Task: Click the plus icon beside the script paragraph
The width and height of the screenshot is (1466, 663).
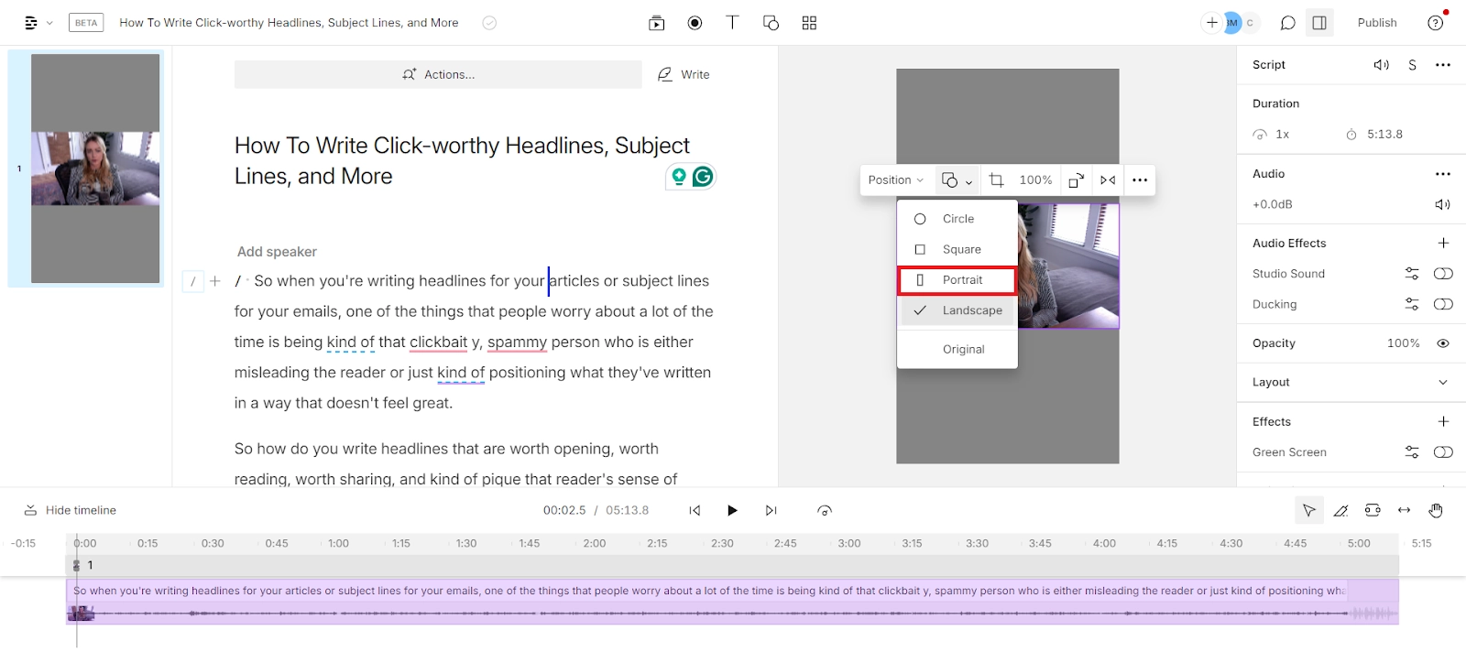Action: pos(215,281)
